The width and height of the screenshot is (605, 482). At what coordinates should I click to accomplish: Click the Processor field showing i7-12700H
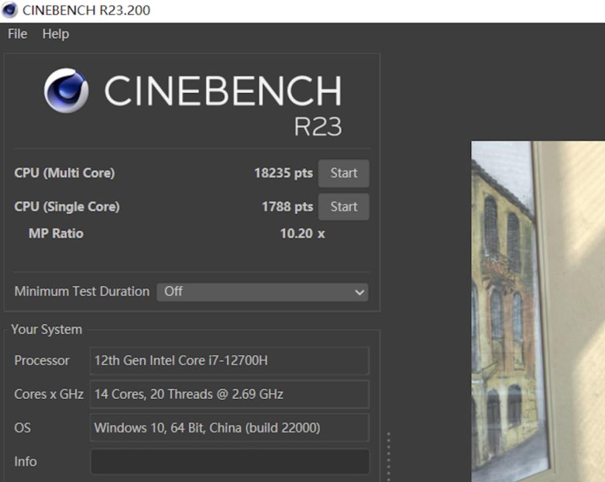pyautogui.click(x=229, y=361)
